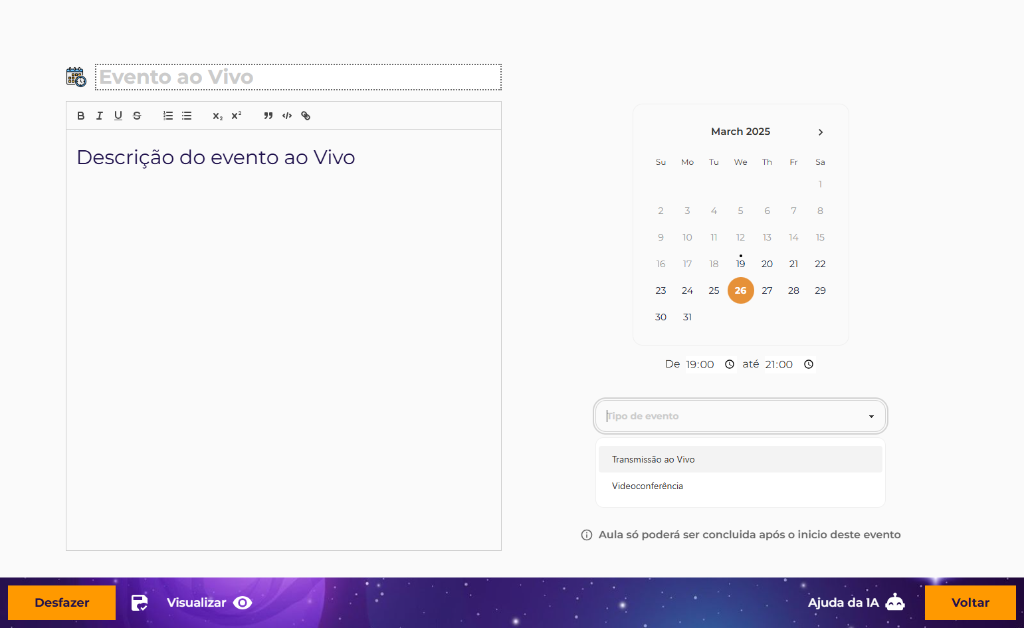Apply superscript formatting
The width and height of the screenshot is (1024, 628).
click(x=237, y=116)
